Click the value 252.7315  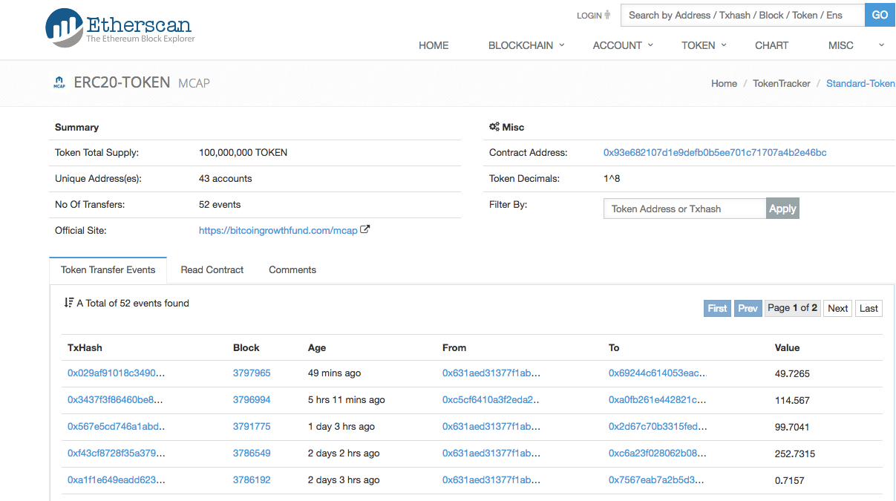click(x=795, y=453)
